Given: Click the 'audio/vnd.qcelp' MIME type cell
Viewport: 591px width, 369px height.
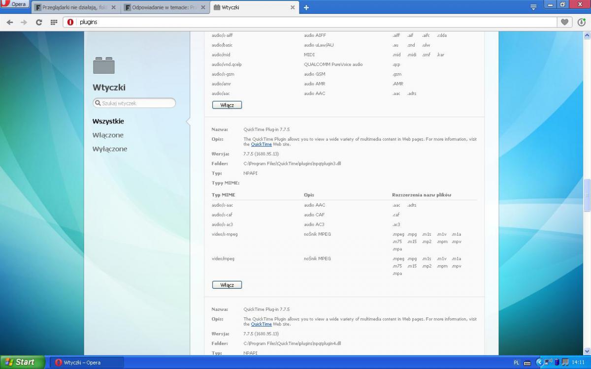Looking at the screenshot, I should click(227, 64).
